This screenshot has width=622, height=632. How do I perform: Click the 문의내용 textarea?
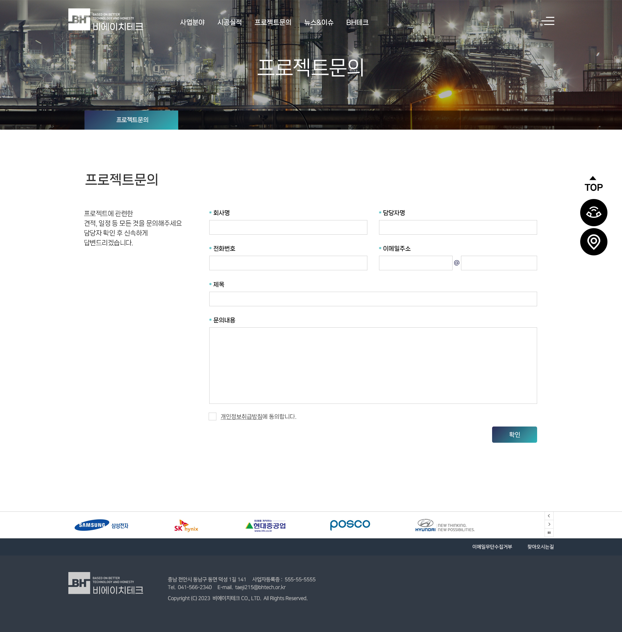(x=373, y=366)
